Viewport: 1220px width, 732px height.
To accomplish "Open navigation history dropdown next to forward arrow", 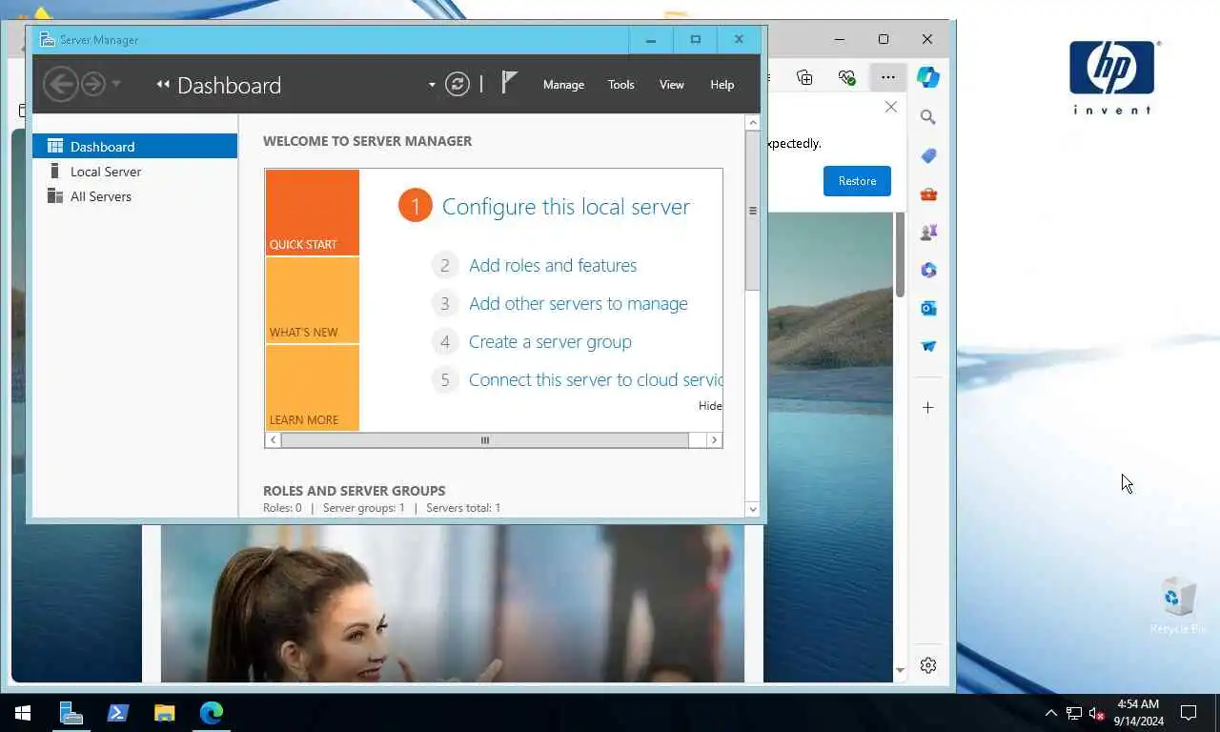I will (x=116, y=84).
